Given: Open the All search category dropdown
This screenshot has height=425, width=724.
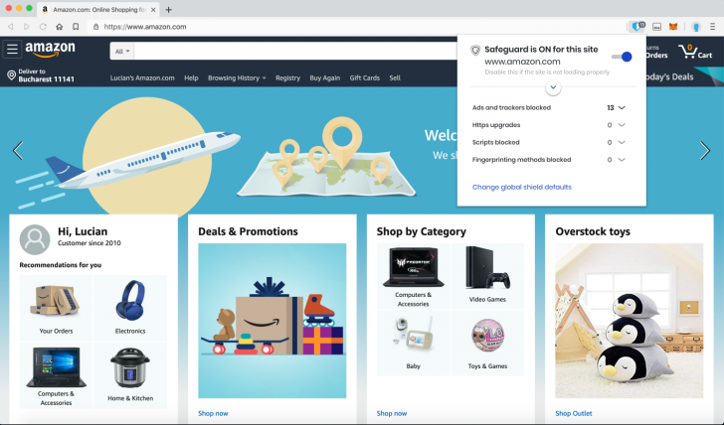Looking at the screenshot, I should 122,52.
